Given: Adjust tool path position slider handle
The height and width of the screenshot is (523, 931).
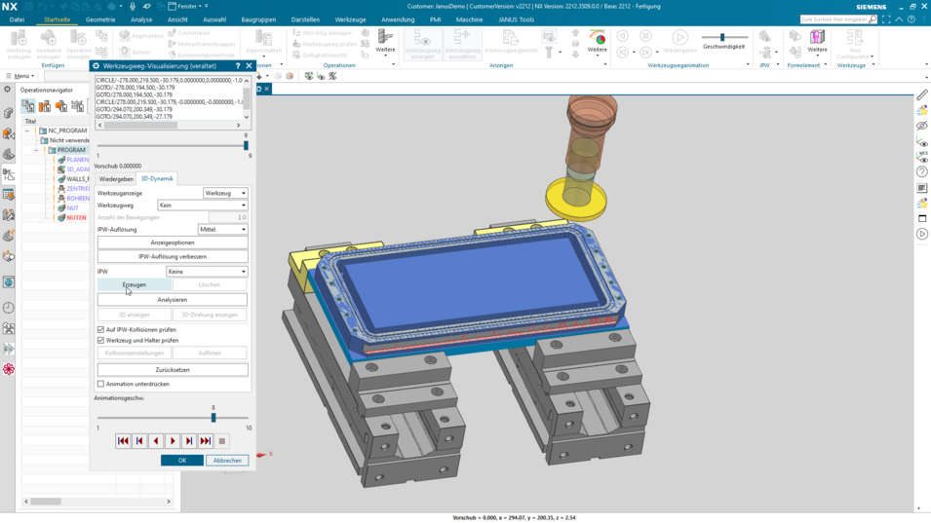Looking at the screenshot, I should tap(246, 145).
